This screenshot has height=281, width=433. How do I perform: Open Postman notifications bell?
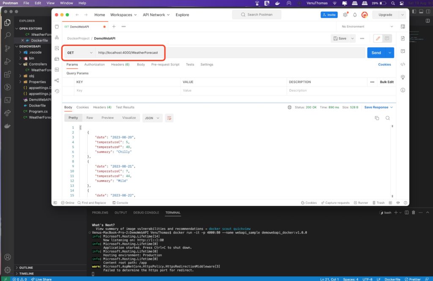point(355,15)
